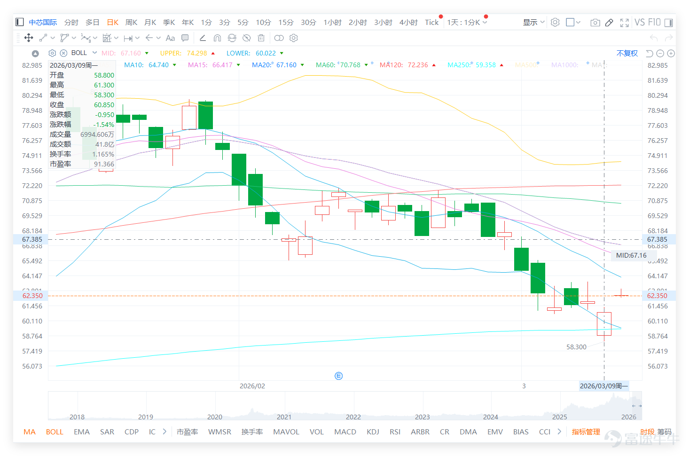689x456 pixels.
Task: Toggle the EMA main indicator
Action: (x=82, y=432)
